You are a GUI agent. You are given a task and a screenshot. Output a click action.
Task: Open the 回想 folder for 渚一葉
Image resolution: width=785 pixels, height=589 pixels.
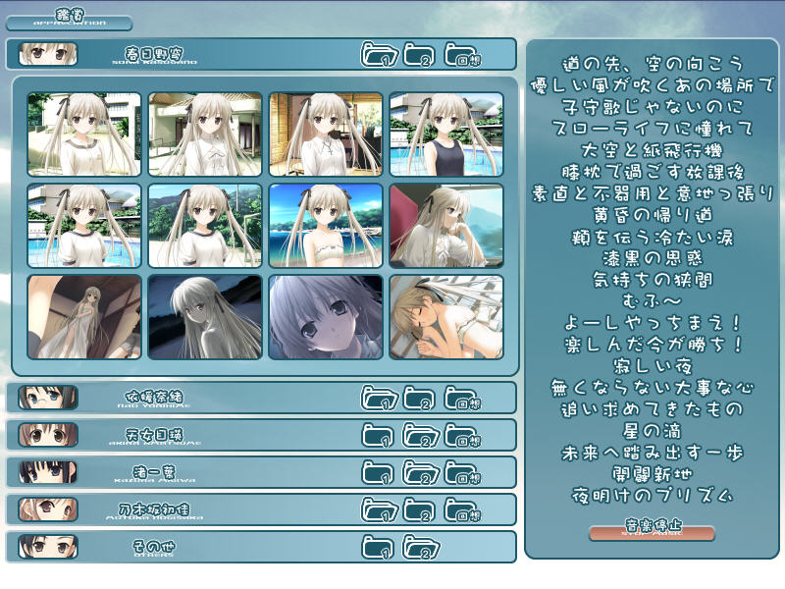[x=462, y=472]
